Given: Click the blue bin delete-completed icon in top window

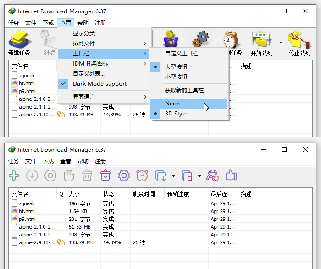Looking at the screenshot, I should [x=171, y=38].
